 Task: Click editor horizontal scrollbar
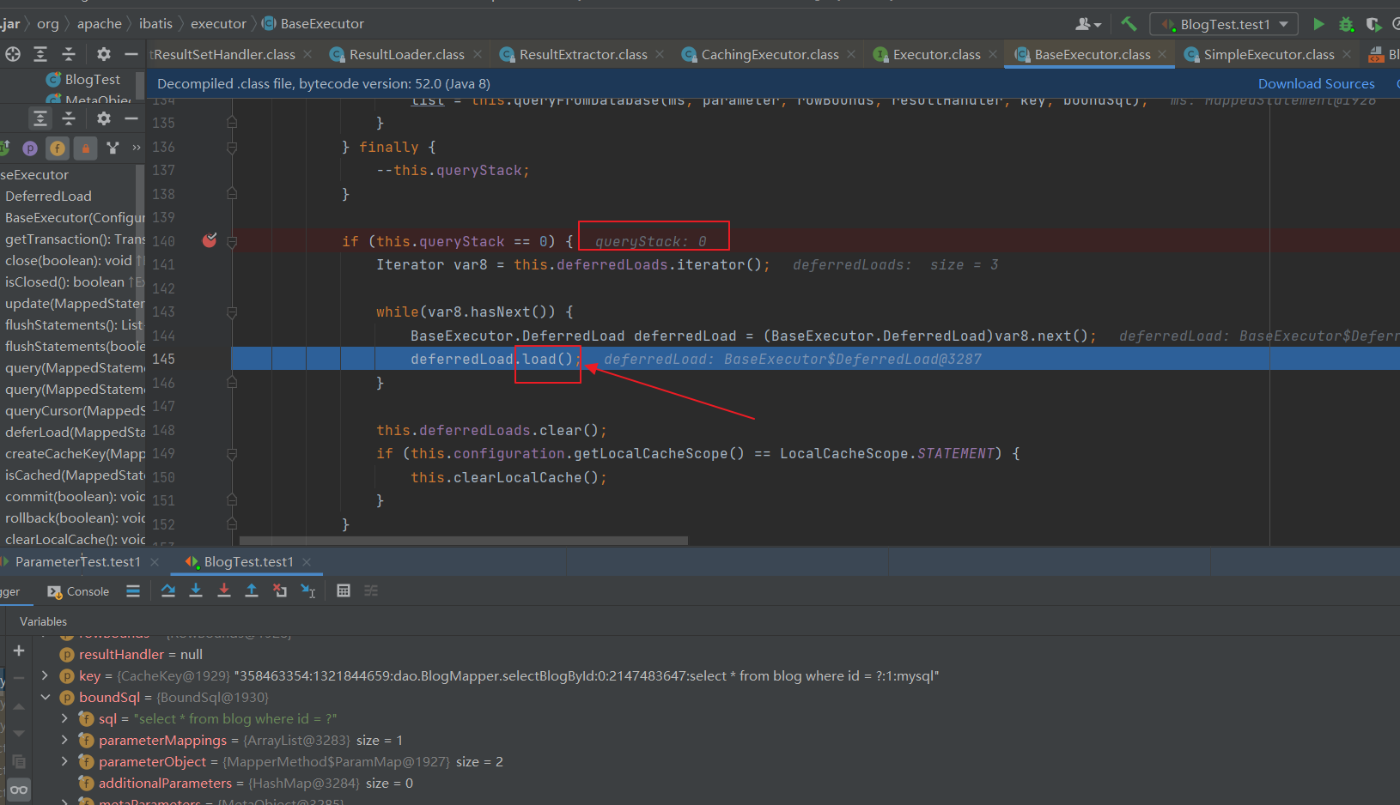point(464,541)
